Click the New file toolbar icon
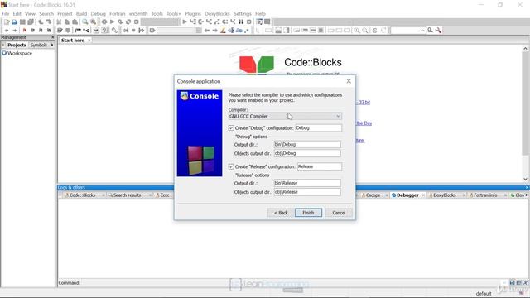 click(x=7, y=22)
